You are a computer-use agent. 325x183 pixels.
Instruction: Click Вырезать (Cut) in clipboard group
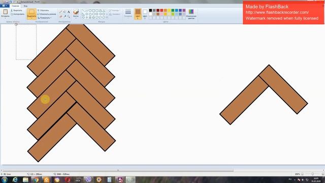17,10
